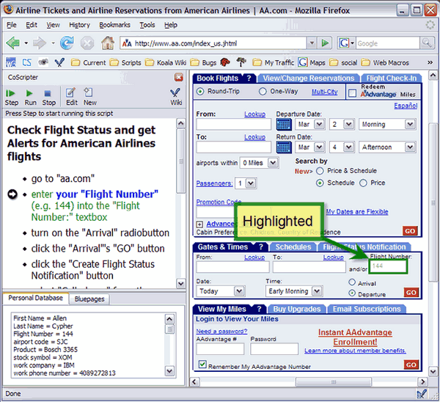This screenshot has height=402, width=440.
Task: Click the Book Flights From airport field
Action: click(234, 125)
